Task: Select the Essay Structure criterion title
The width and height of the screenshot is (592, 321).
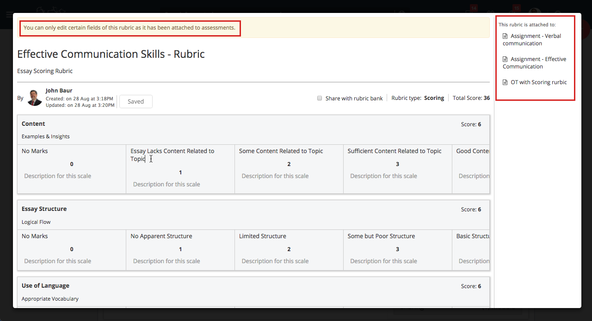Action: 44,209
